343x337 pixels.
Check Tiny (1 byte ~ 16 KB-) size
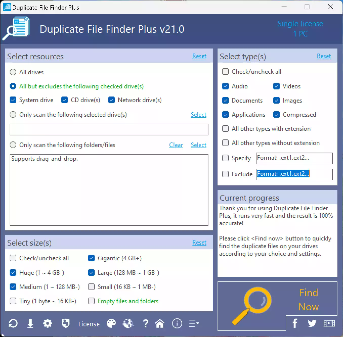tap(13, 301)
